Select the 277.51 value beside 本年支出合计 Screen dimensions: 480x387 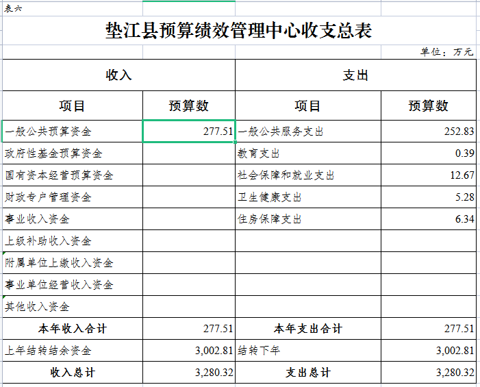[x=429, y=329]
